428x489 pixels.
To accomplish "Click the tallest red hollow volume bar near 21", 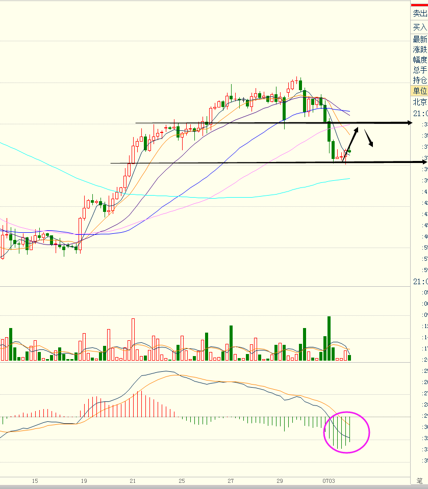I will (133, 340).
